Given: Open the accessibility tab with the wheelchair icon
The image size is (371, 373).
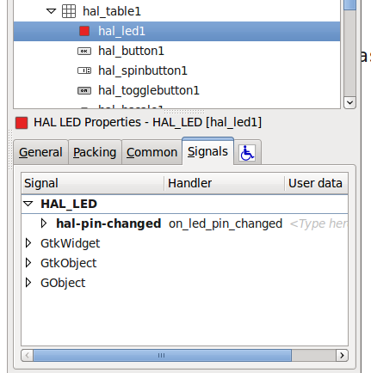Looking at the screenshot, I should [247, 153].
